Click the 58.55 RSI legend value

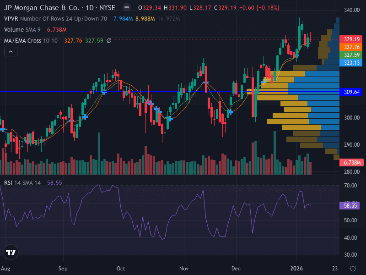(x=54, y=182)
